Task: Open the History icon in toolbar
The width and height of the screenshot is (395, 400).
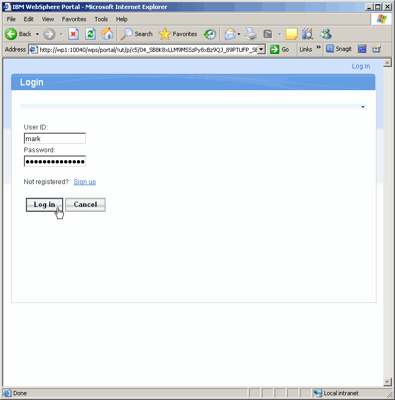Action: (x=210, y=34)
